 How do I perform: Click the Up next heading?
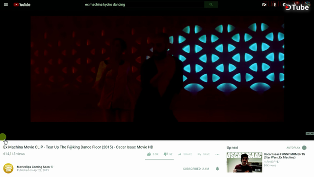click(x=232, y=147)
